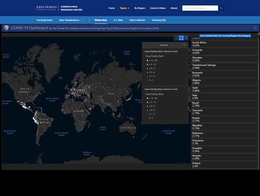The width and height of the screenshot is (260, 196).
Task: Click Coronavirus Resource Center title link
Action: tap(71, 8)
